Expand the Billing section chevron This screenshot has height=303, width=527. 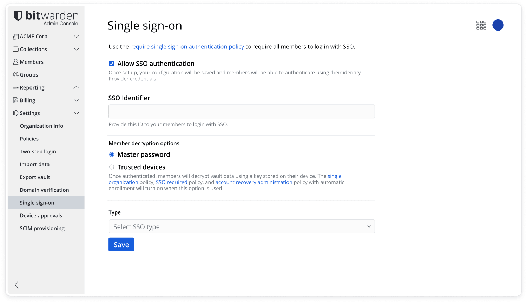click(76, 100)
